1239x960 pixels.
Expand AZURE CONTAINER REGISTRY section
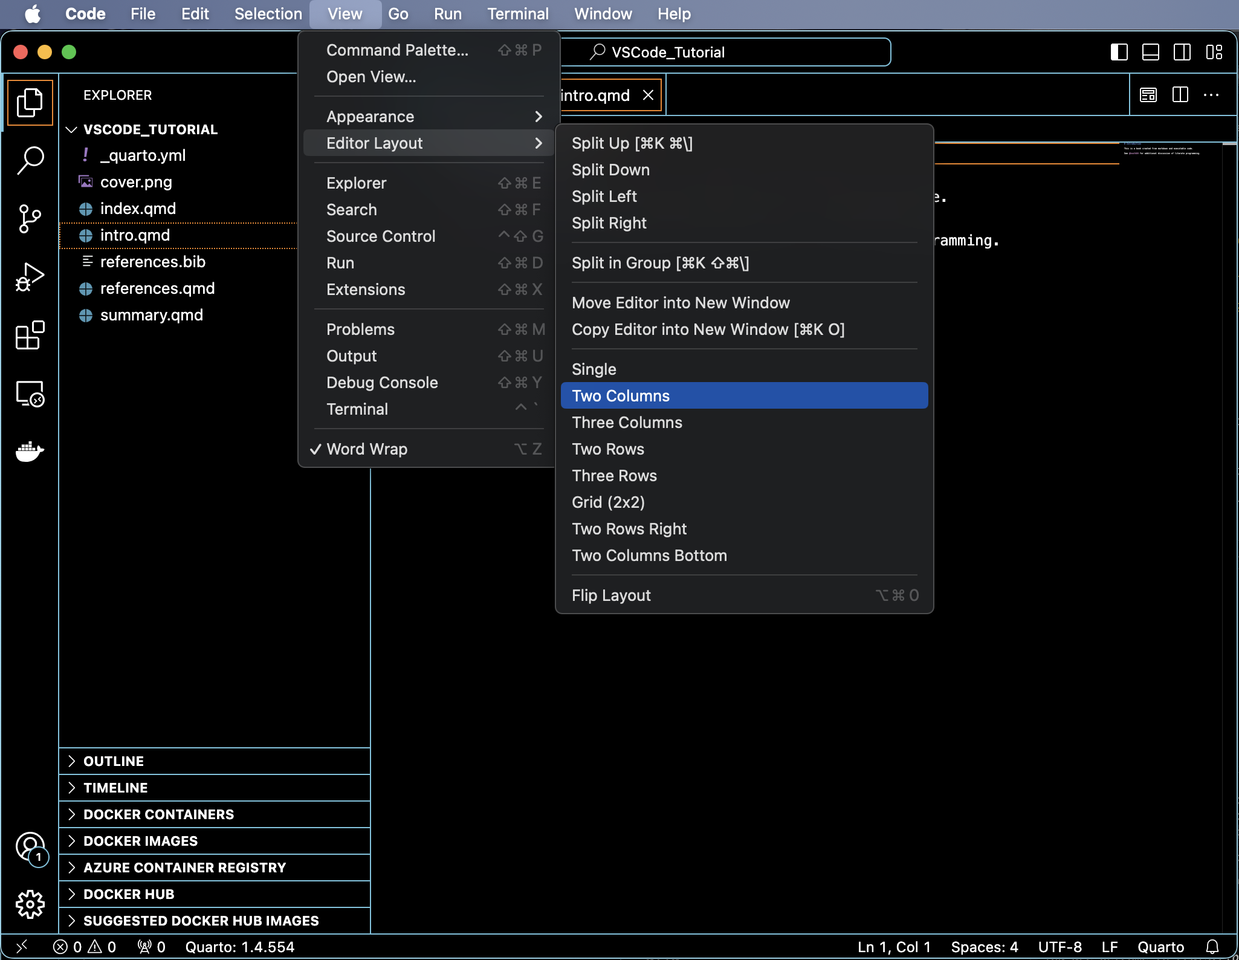pyautogui.click(x=215, y=868)
